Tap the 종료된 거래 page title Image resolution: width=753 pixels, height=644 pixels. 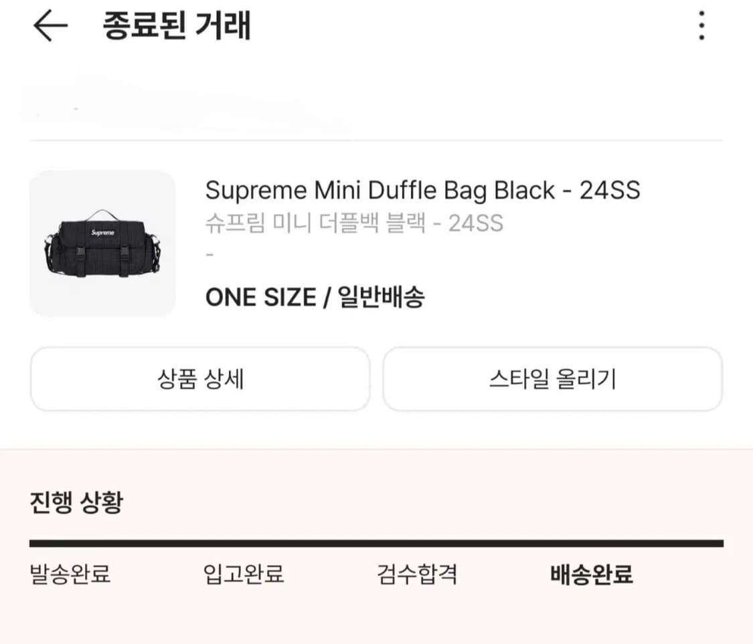click(177, 27)
